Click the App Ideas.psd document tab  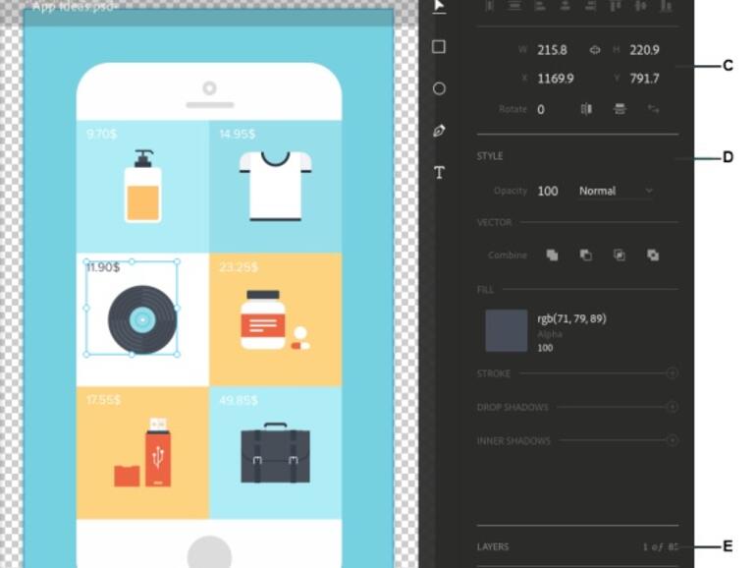75,7
